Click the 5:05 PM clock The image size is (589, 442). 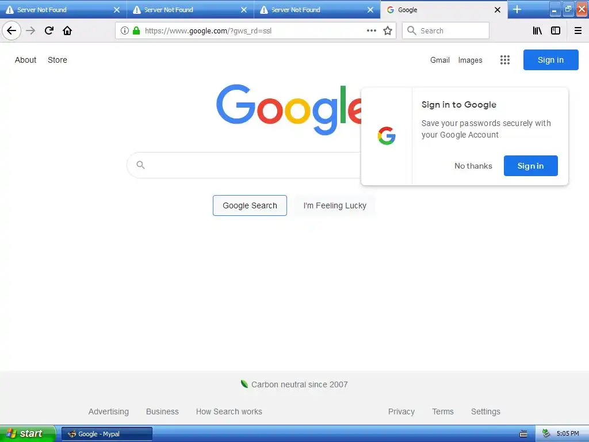[568, 434]
